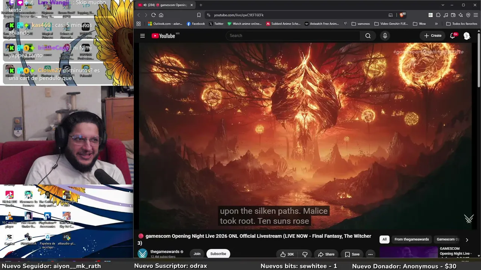Start voice search with the microphone
Image resolution: width=481 pixels, height=270 pixels.
tap(385, 36)
